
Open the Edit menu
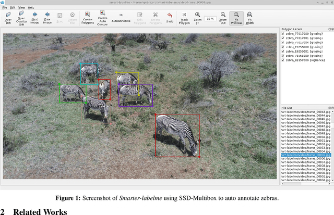[x=13, y=8]
